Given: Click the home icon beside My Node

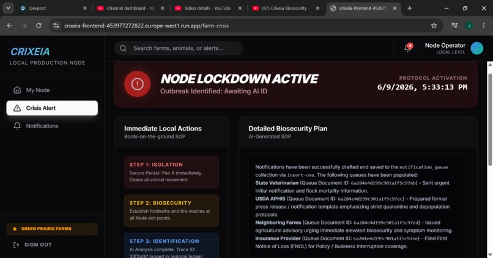Looking at the screenshot, I should pyautogui.click(x=17, y=90).
